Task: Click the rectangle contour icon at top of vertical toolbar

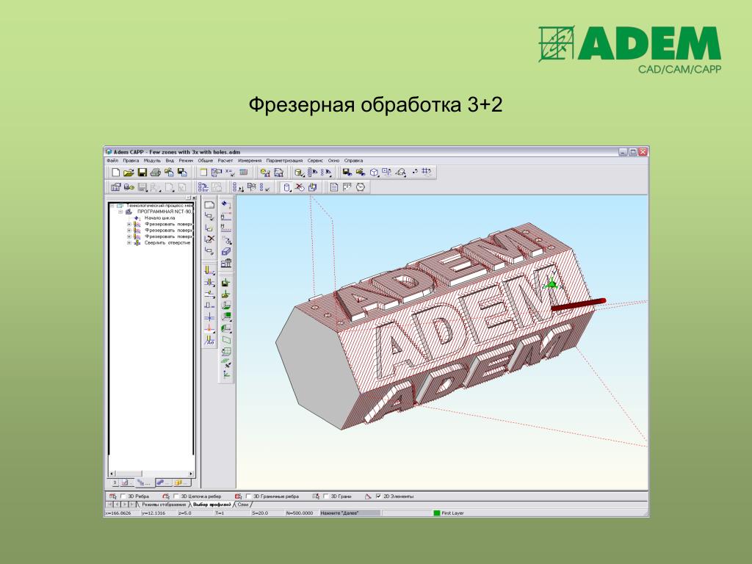Action: click(x=209, y=205)
